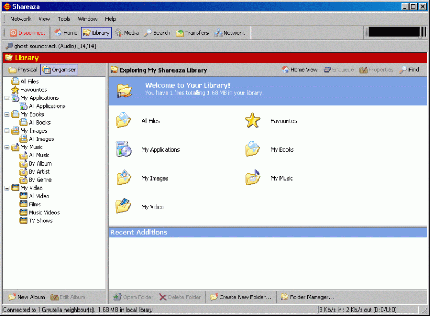
Task: Click the Delete Folder button
Action: 180,297
